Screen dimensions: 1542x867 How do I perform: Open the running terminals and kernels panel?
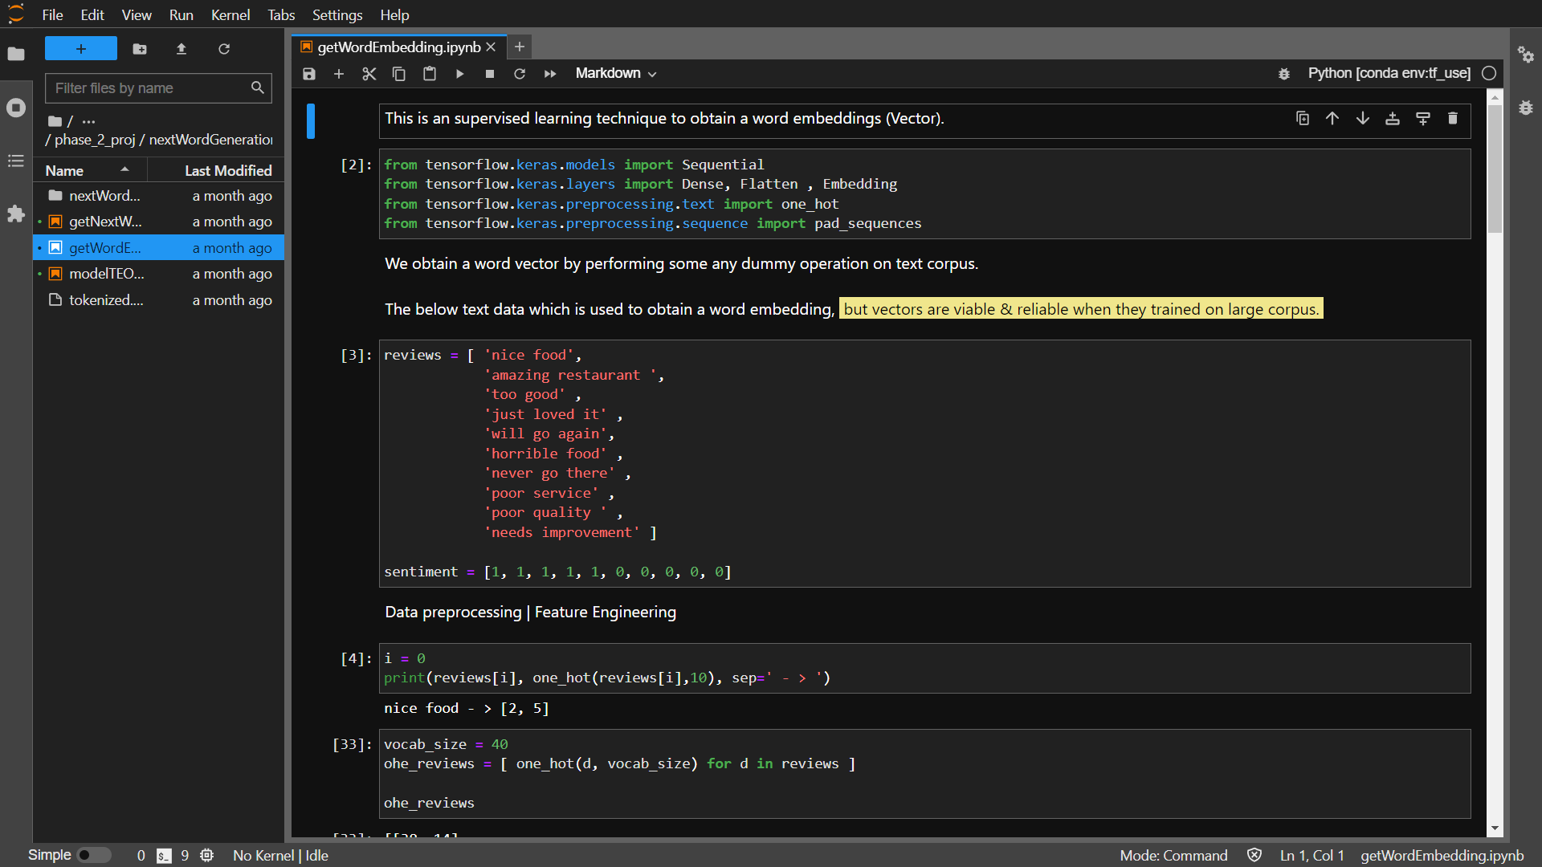[x=16, y=108]
